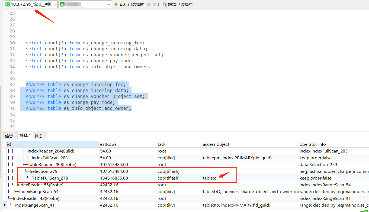This screenshot has width=369, height=212.
Task: Select the IndexReader_284(Build) row cell
Action: 53,151
